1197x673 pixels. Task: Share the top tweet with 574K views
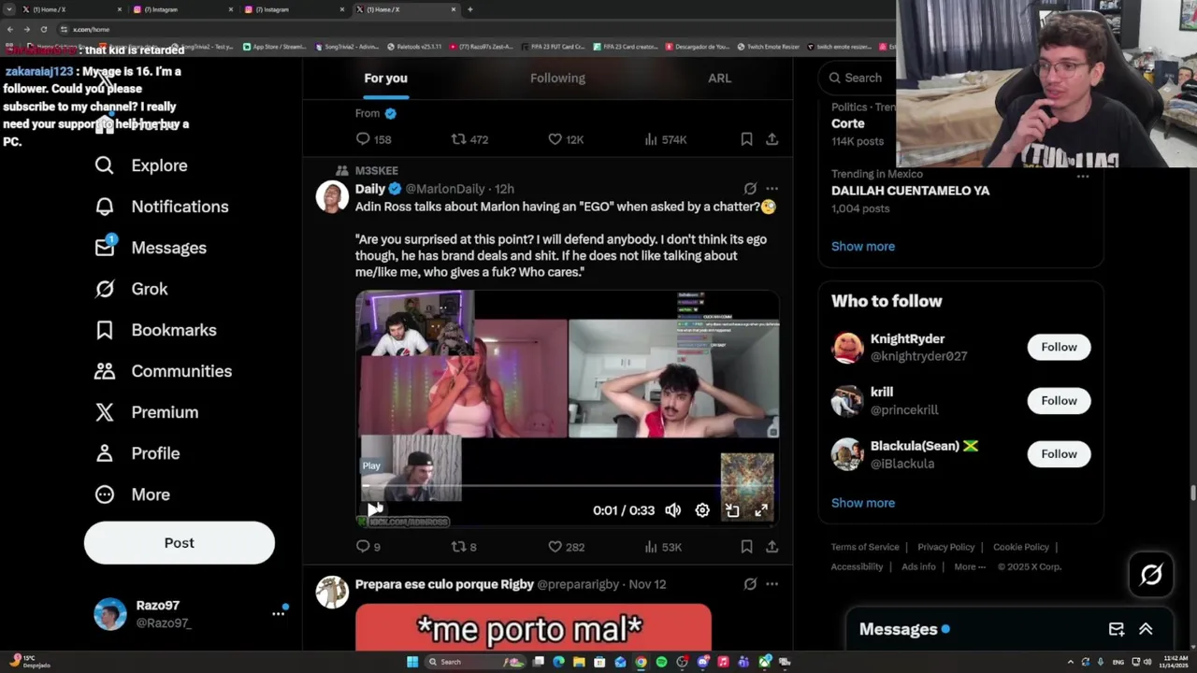(x=772, y=139)
